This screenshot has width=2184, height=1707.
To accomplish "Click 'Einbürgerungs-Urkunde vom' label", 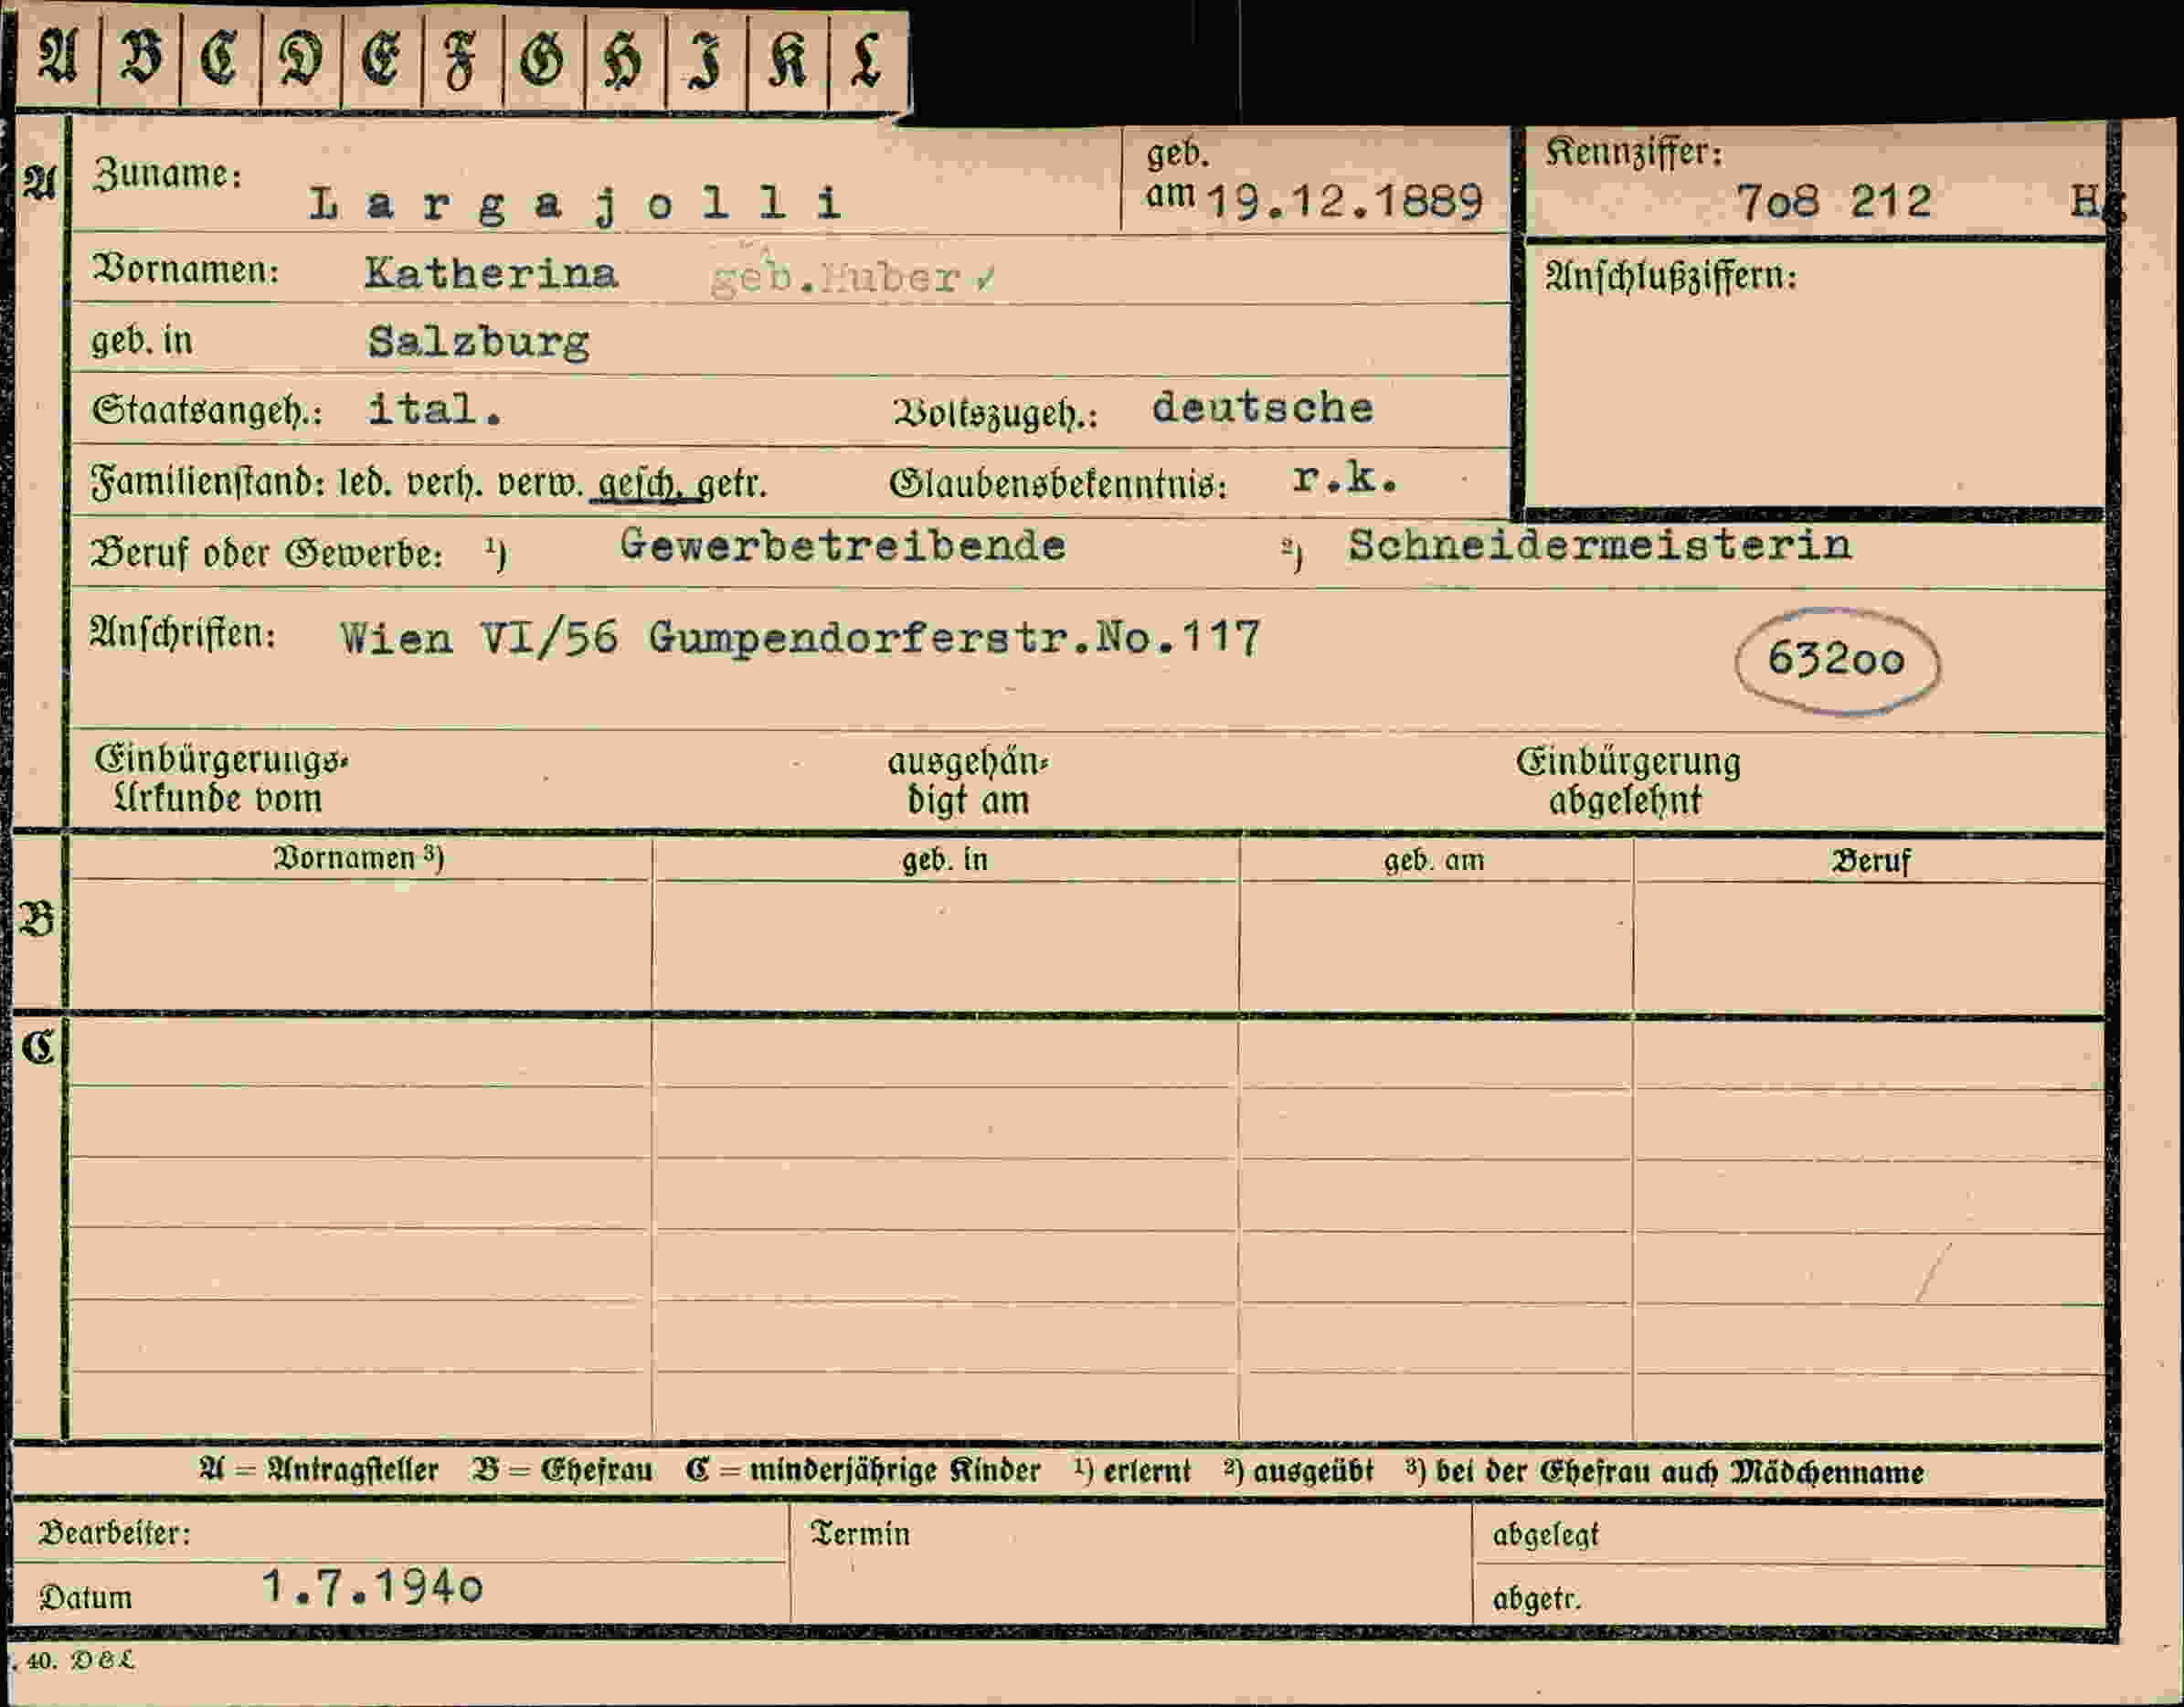I will click(221, 779).
